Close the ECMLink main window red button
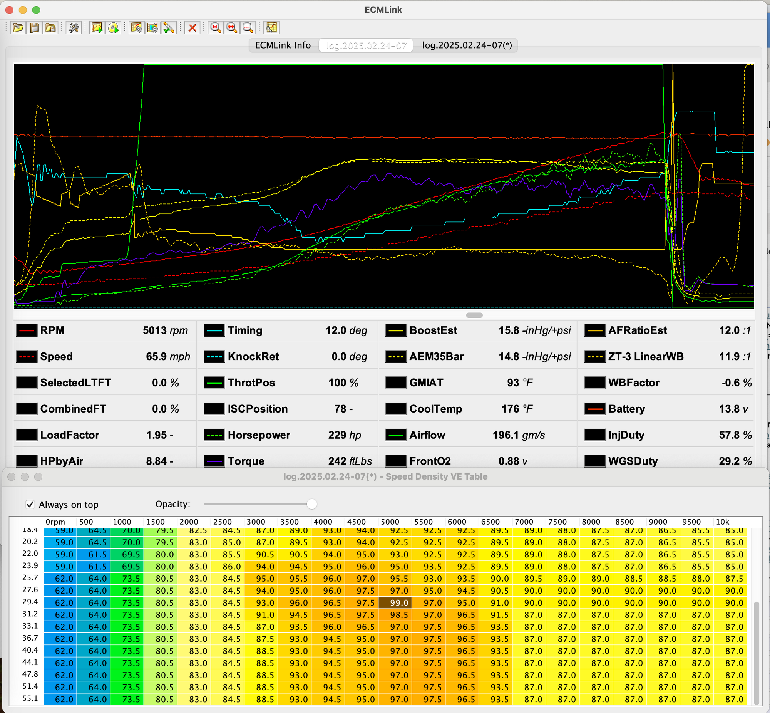 coord(10,10)
